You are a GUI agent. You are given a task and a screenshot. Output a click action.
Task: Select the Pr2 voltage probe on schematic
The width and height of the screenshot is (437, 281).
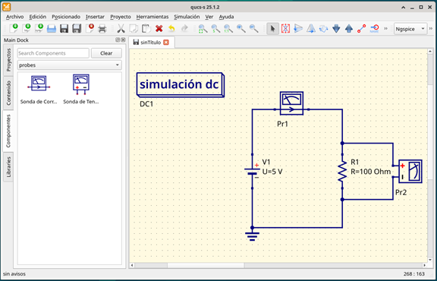[x=410, y=172]
